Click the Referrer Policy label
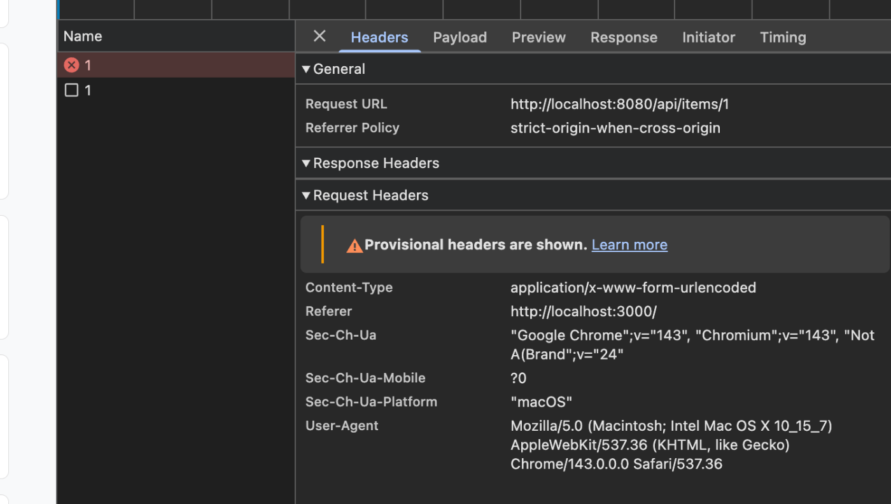This screenshot has height=504, width=891. pos(353,128)
